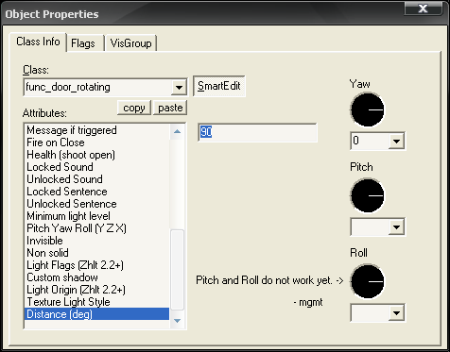Screen dimensions: 450x352
Task: Open the Roll value dropdown
Action: pos(396,312)
